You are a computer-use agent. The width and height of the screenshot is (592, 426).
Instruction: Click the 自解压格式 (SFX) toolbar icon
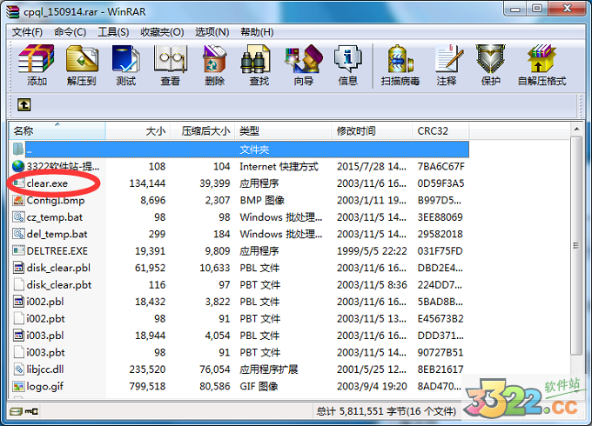tap(542, 58)
